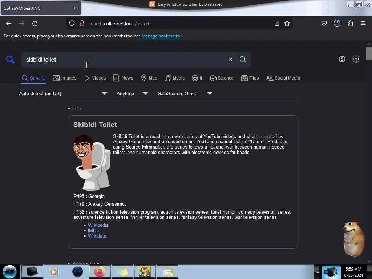Click the 'P170 : Alexey Gerasimov' line
The height and width of the screenshot is (279, 372).
pos(100,204)
